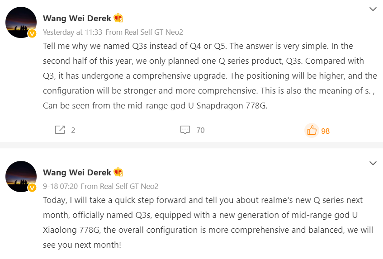Open comments via the speech bubble icon
The image size is (383, 259).
tap(185, 130)
